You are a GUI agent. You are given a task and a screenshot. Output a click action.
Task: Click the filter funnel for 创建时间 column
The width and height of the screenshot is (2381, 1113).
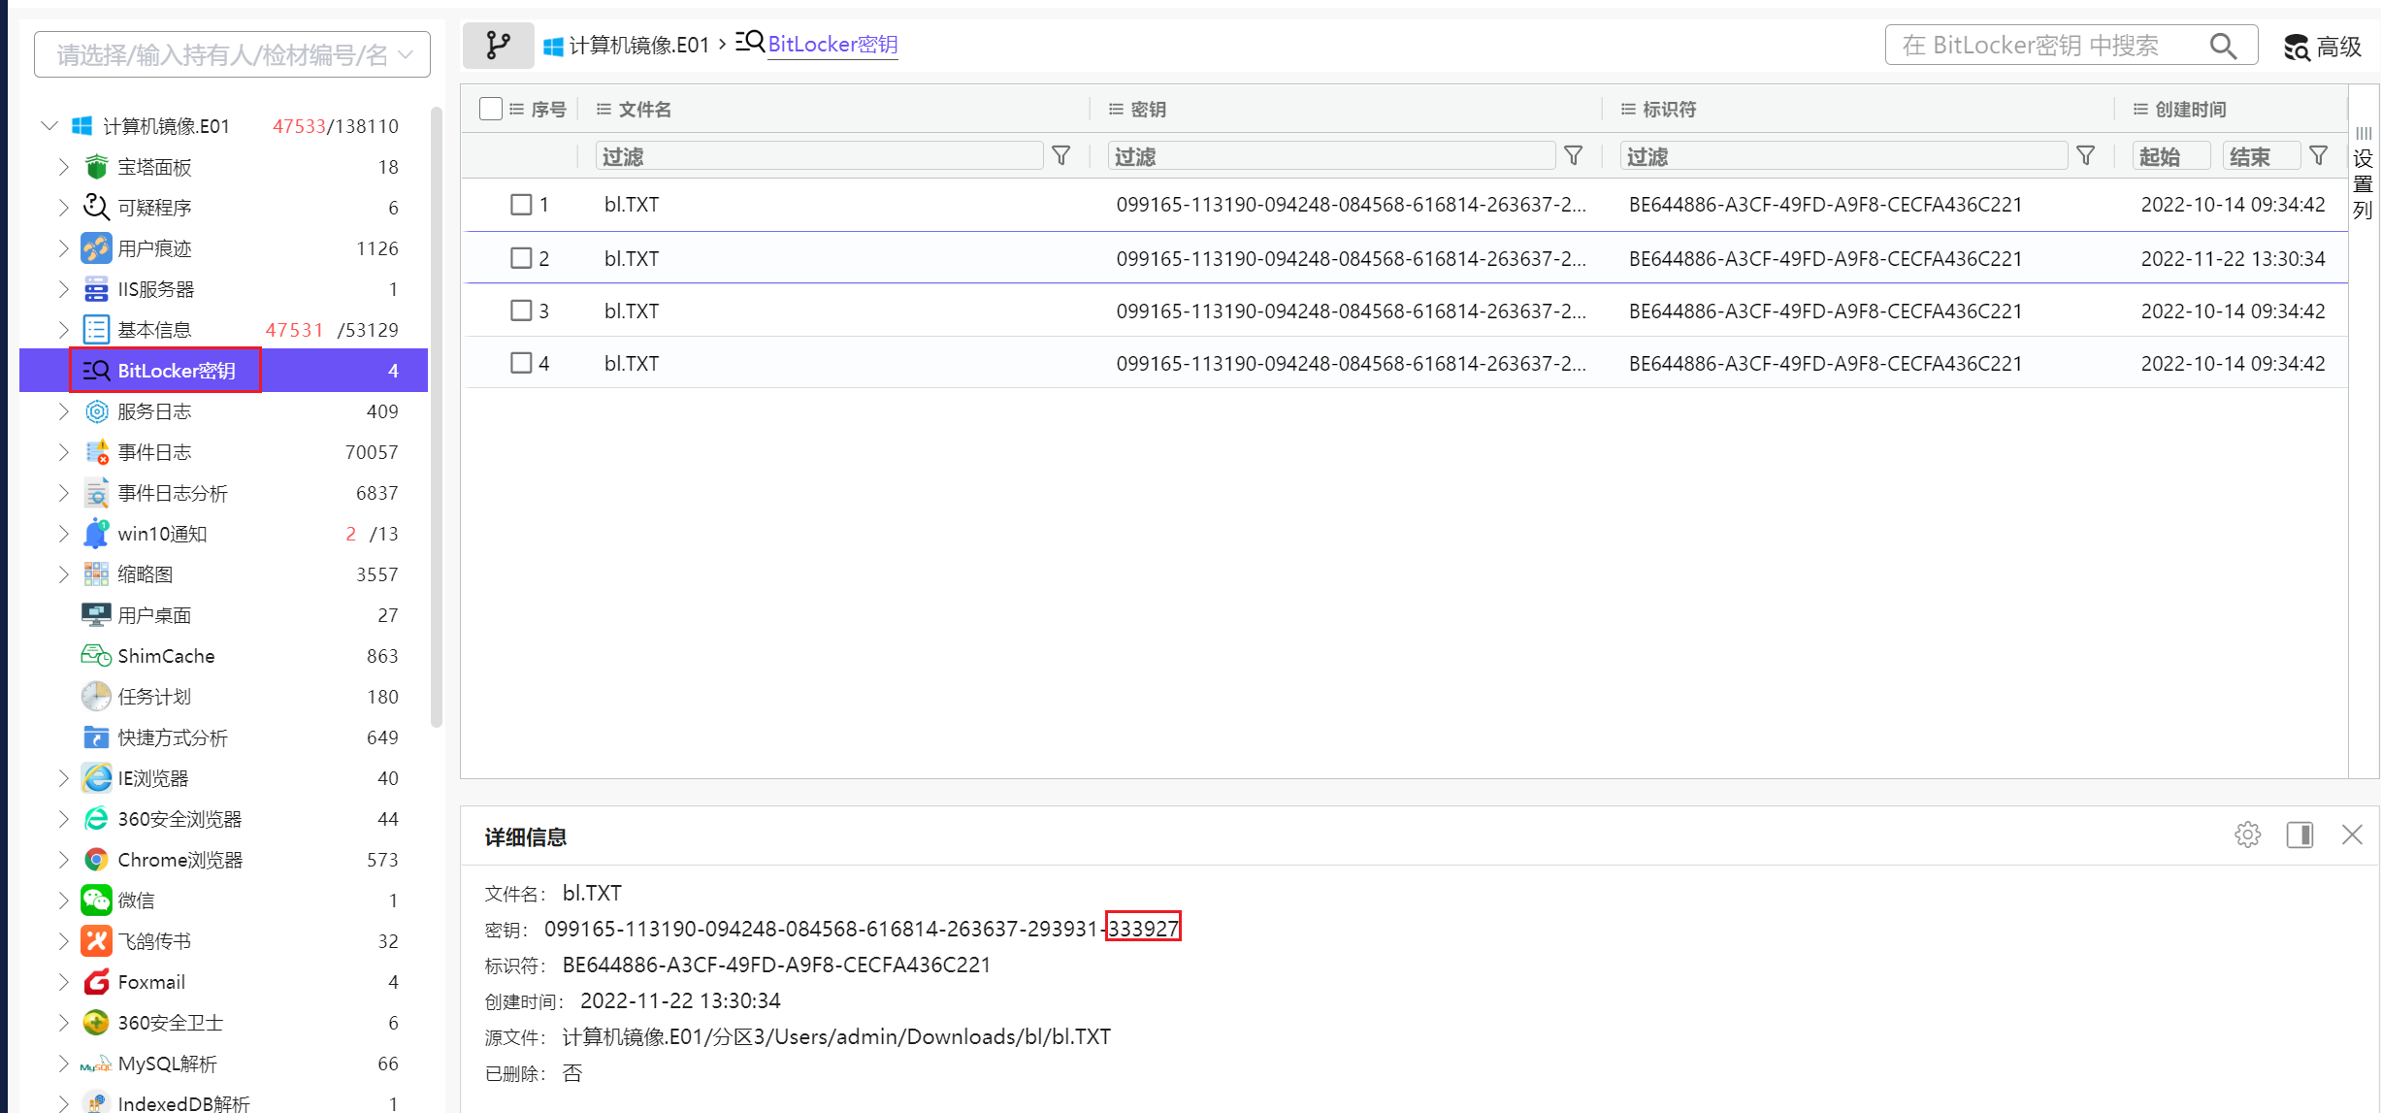[x=2319, y=156]
